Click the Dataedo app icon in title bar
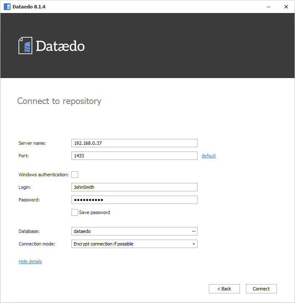 coord(7,7)
